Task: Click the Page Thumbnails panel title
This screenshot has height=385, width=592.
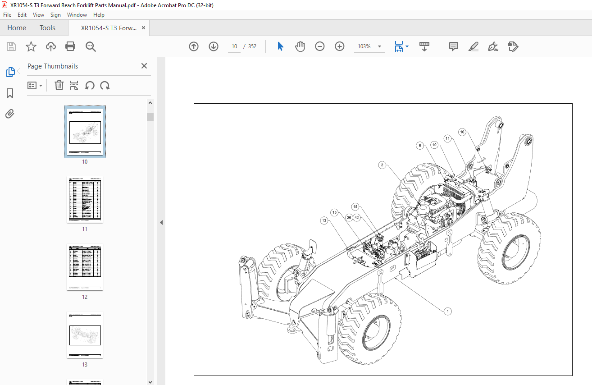Action: pyautogui.click(x=53, y=66)
